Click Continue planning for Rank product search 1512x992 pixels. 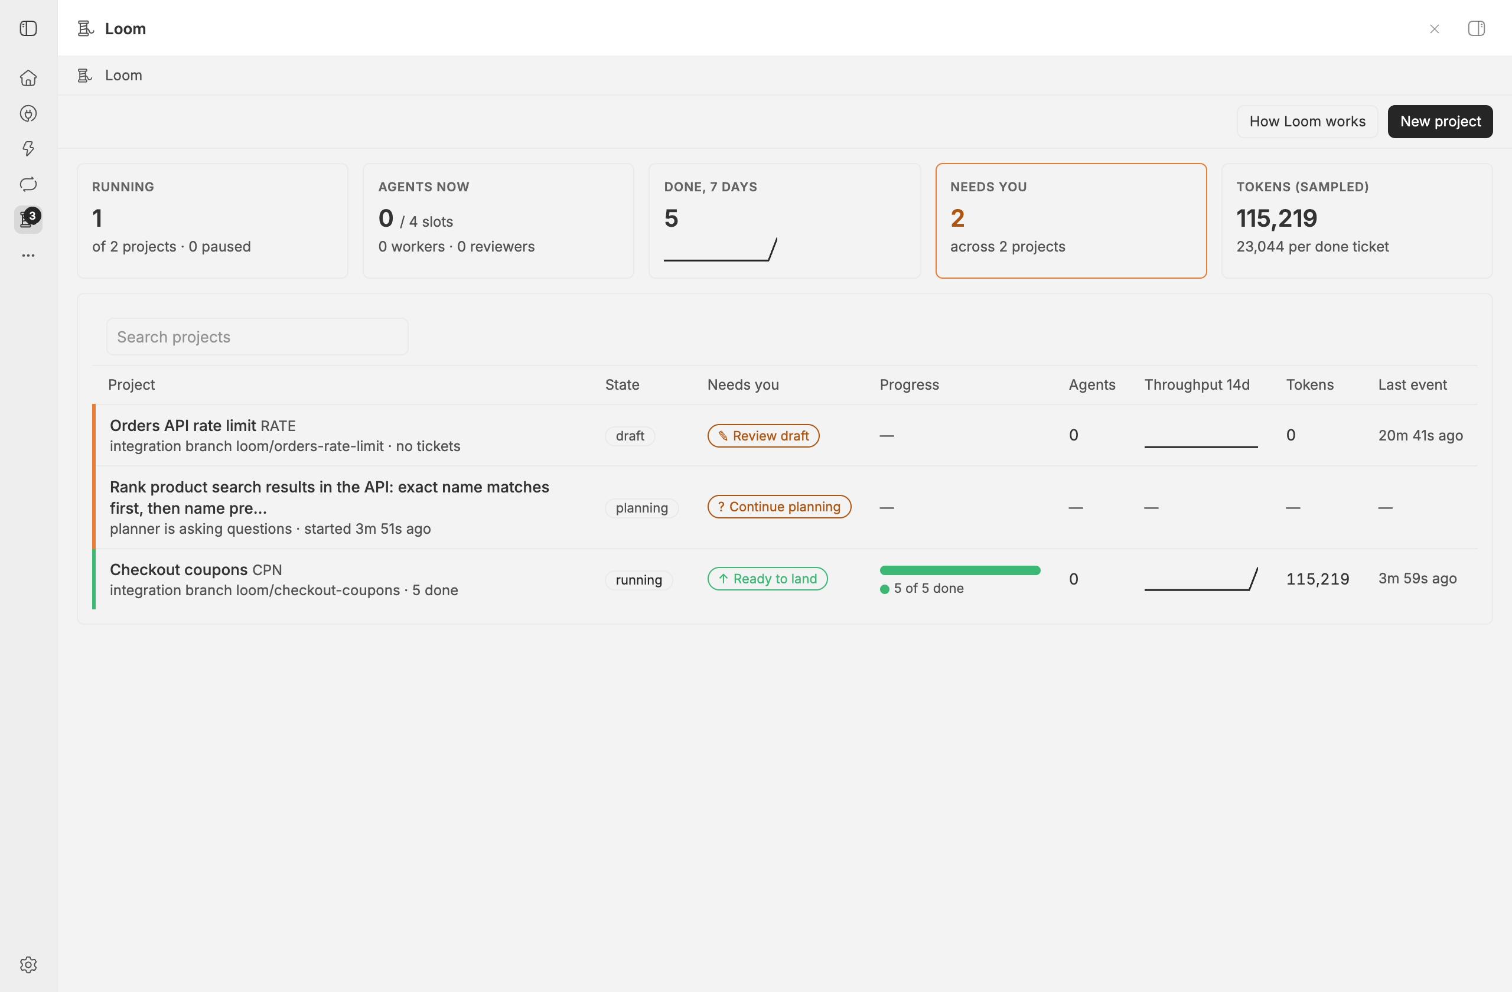point(780,507)
